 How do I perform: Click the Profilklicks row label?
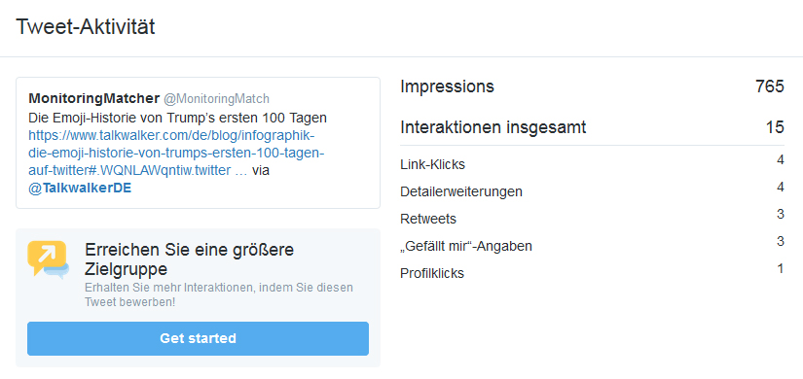(x=432, y=273)
